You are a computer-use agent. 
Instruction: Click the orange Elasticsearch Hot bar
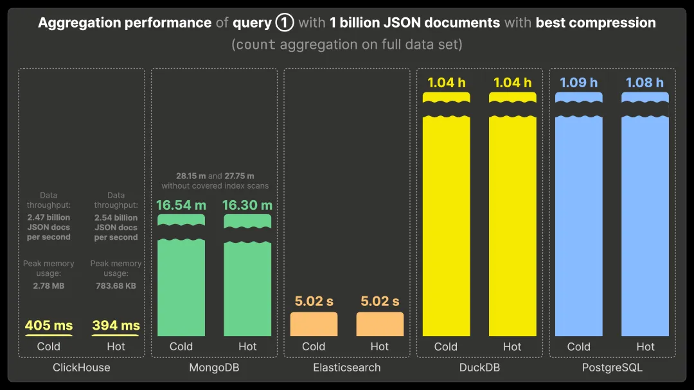(x=380, y=324)
